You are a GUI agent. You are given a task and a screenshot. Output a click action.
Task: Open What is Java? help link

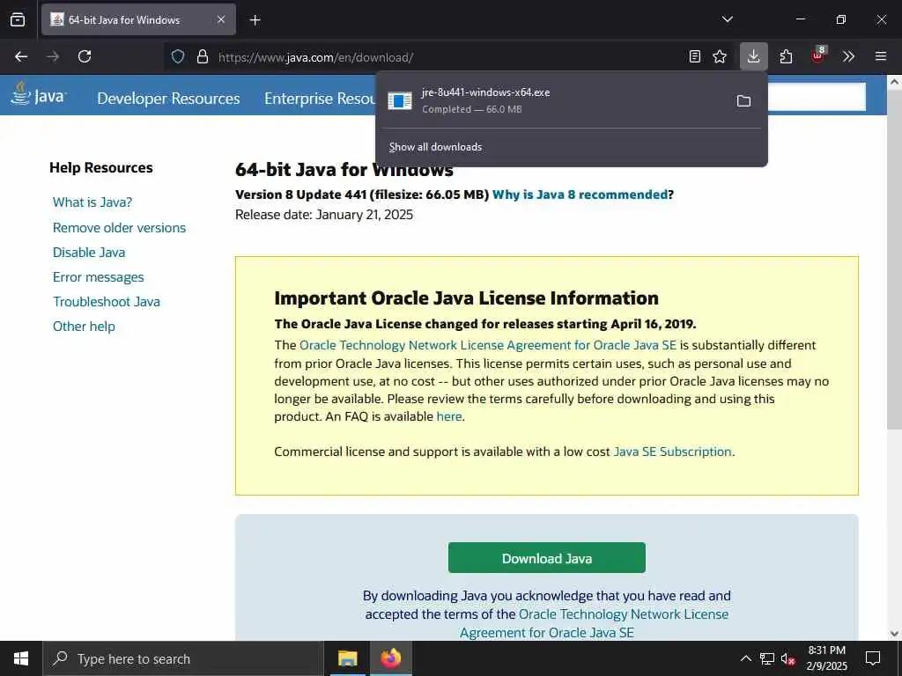(92, 202)
